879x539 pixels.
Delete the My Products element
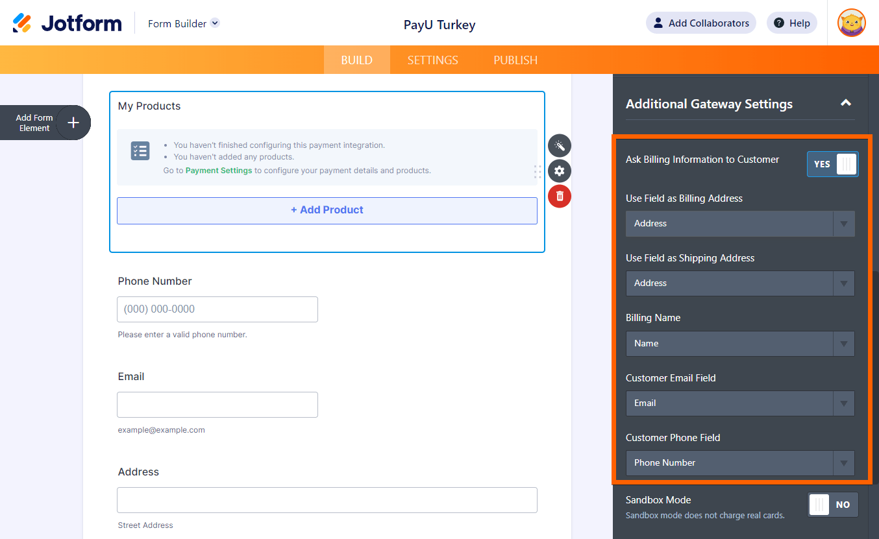pyautogui.click(x=560, y=196)
